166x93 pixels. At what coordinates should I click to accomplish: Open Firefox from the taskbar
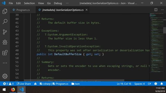point(13,90)
